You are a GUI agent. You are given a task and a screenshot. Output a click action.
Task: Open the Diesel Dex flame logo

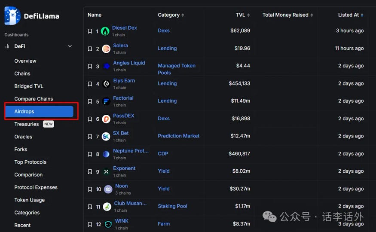[x=105, y=31]
